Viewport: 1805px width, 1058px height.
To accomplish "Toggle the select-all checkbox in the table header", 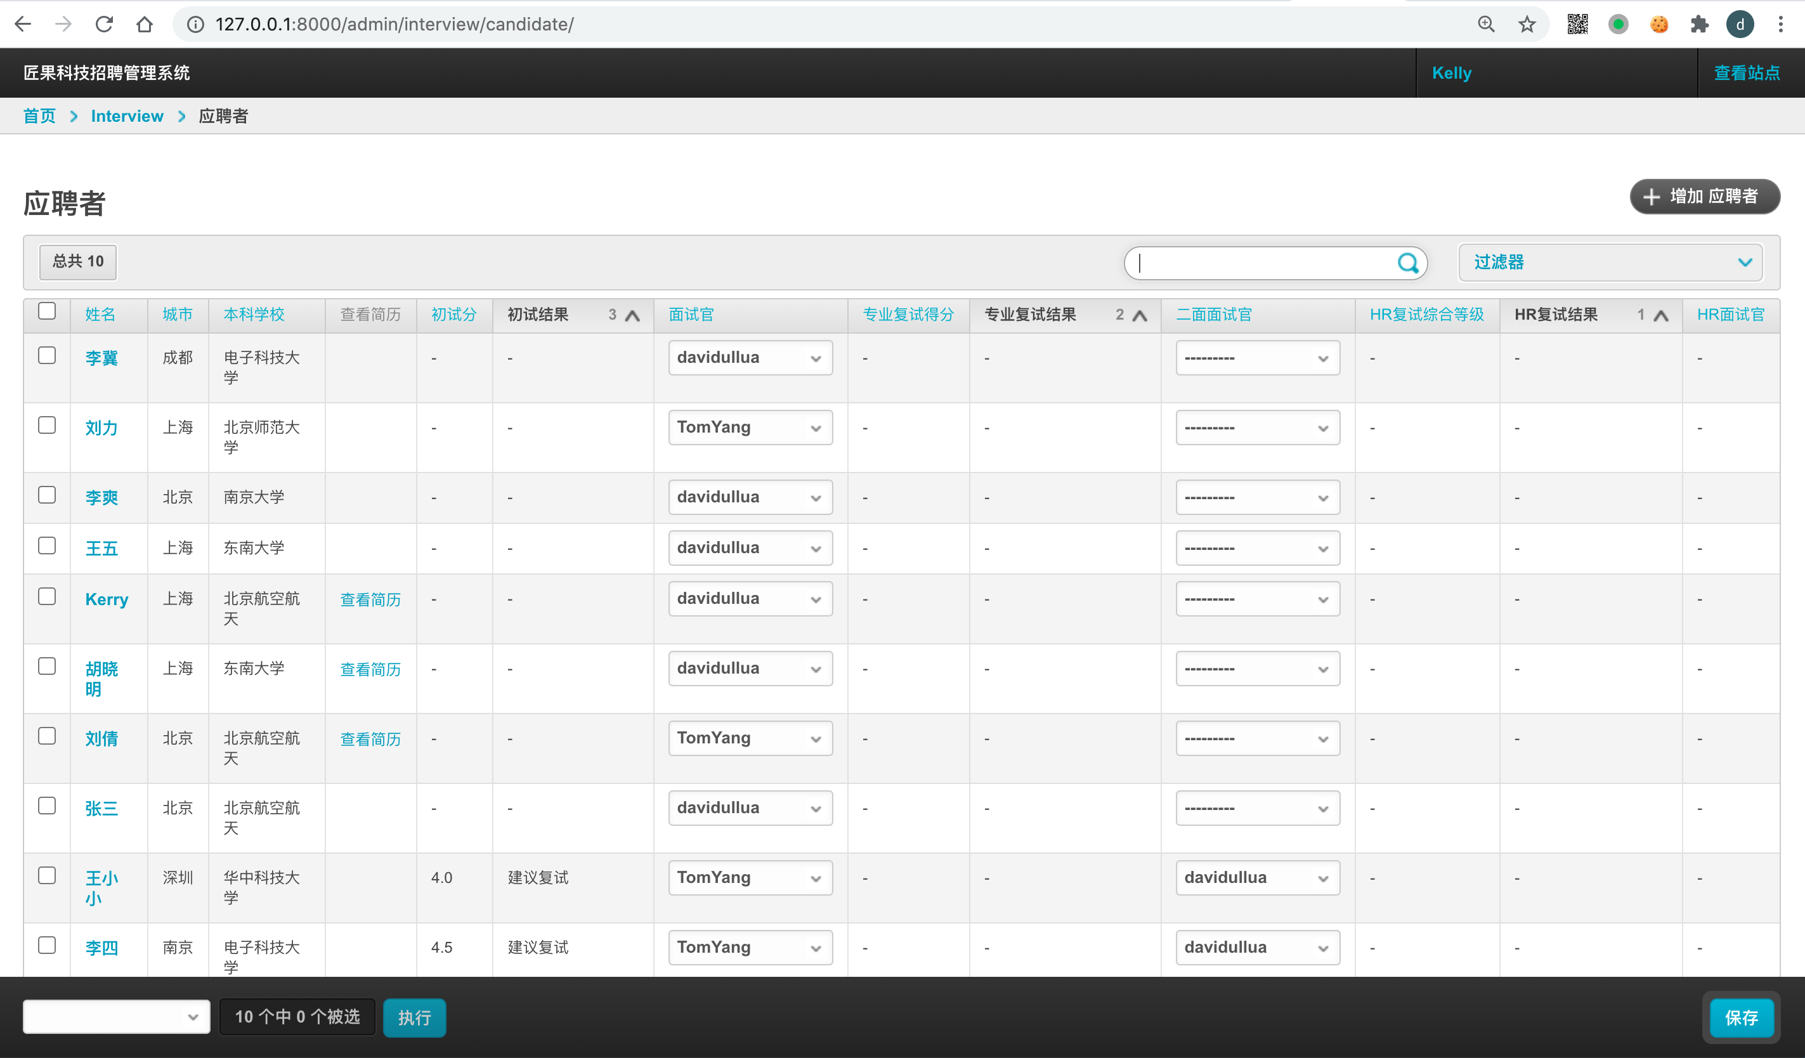I will pos(48,311).
